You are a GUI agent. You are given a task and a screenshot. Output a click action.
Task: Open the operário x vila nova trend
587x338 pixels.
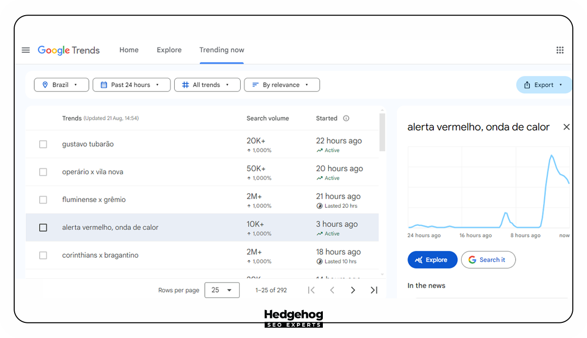93,172
